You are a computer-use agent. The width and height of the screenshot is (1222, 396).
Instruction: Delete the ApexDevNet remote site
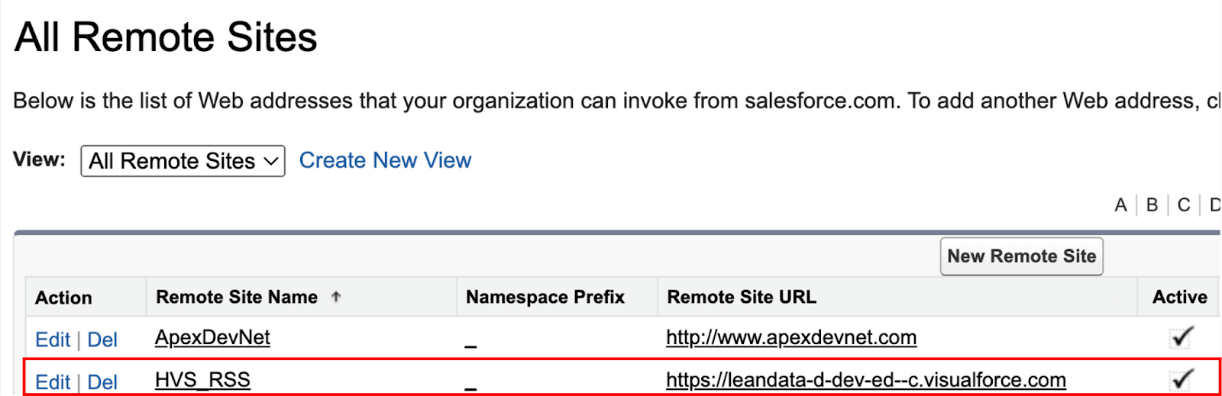coord(102,340)
